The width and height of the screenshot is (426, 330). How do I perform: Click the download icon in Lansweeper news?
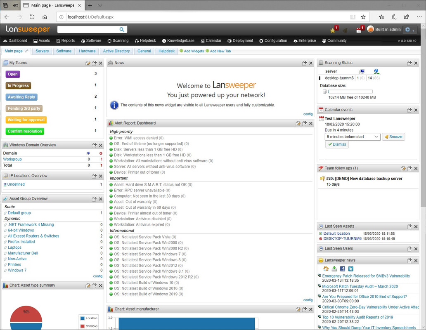(x=334, y=269)
